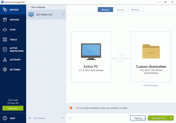Open the comment bubble icon
This screenshot has width=176, height=123.
[70, 118]
